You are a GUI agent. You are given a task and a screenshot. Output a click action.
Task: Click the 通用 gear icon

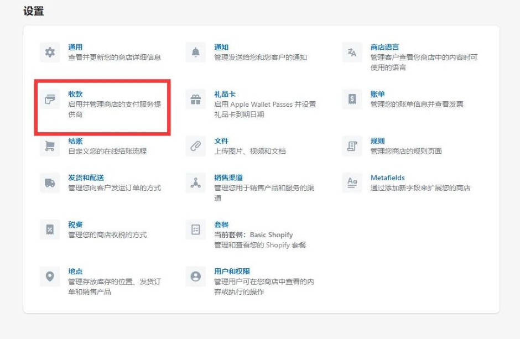click(50, 51)
